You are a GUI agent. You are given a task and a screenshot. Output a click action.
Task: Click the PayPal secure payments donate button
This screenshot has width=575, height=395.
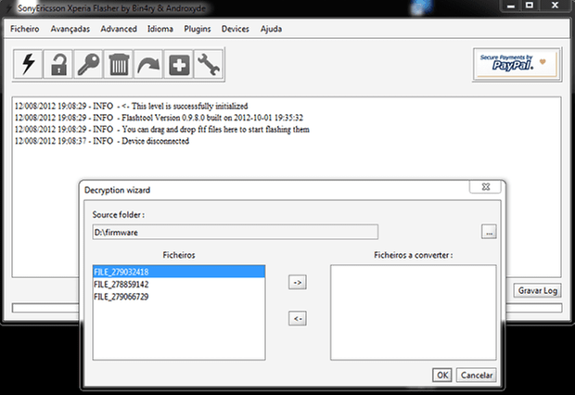pos(517,64)
